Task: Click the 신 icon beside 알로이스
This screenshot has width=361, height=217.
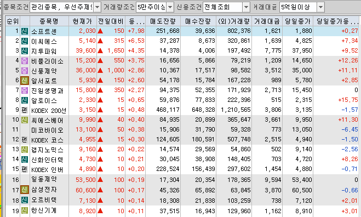Action: pos(25,100)
